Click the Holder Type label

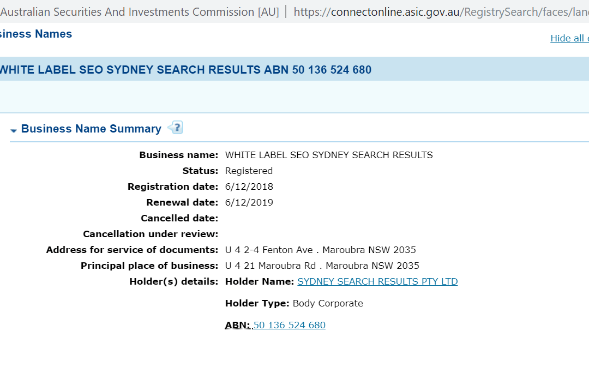(257, 303)
